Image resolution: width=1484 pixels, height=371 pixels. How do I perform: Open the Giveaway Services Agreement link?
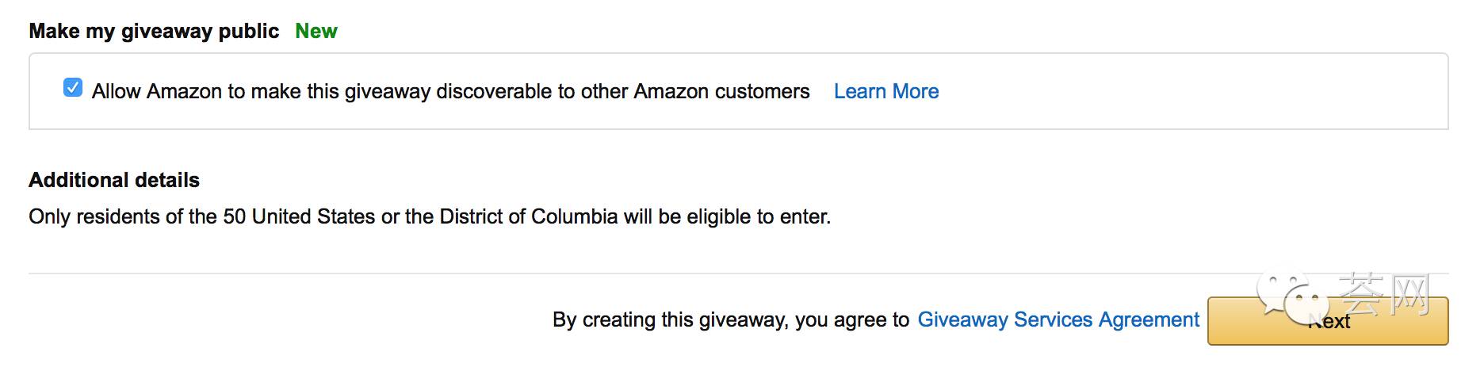[1058, 319]
